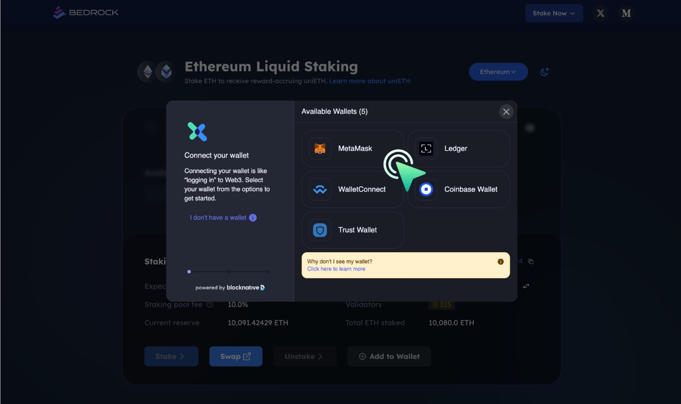The width and height of the screenshot is (681, 404).
Task: Choose Ledger hardware wallet
Action: [458, 149]
